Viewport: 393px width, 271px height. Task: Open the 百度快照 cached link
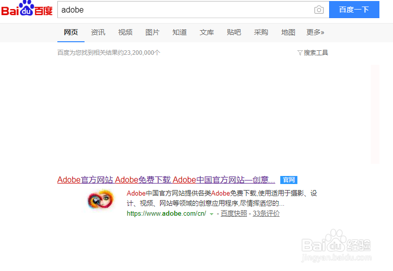click(234, 213)
